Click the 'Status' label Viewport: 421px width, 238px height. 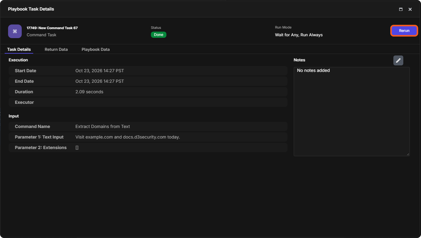pyautogui.click(x=156, y=28)
